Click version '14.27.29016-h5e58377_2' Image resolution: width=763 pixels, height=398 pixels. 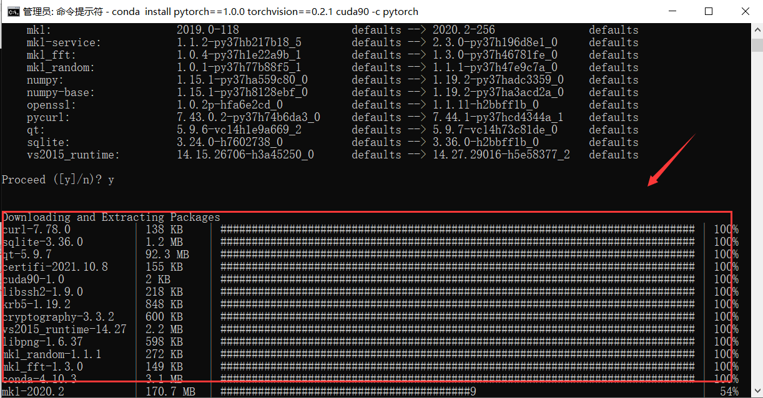click(x=501, y=155)
